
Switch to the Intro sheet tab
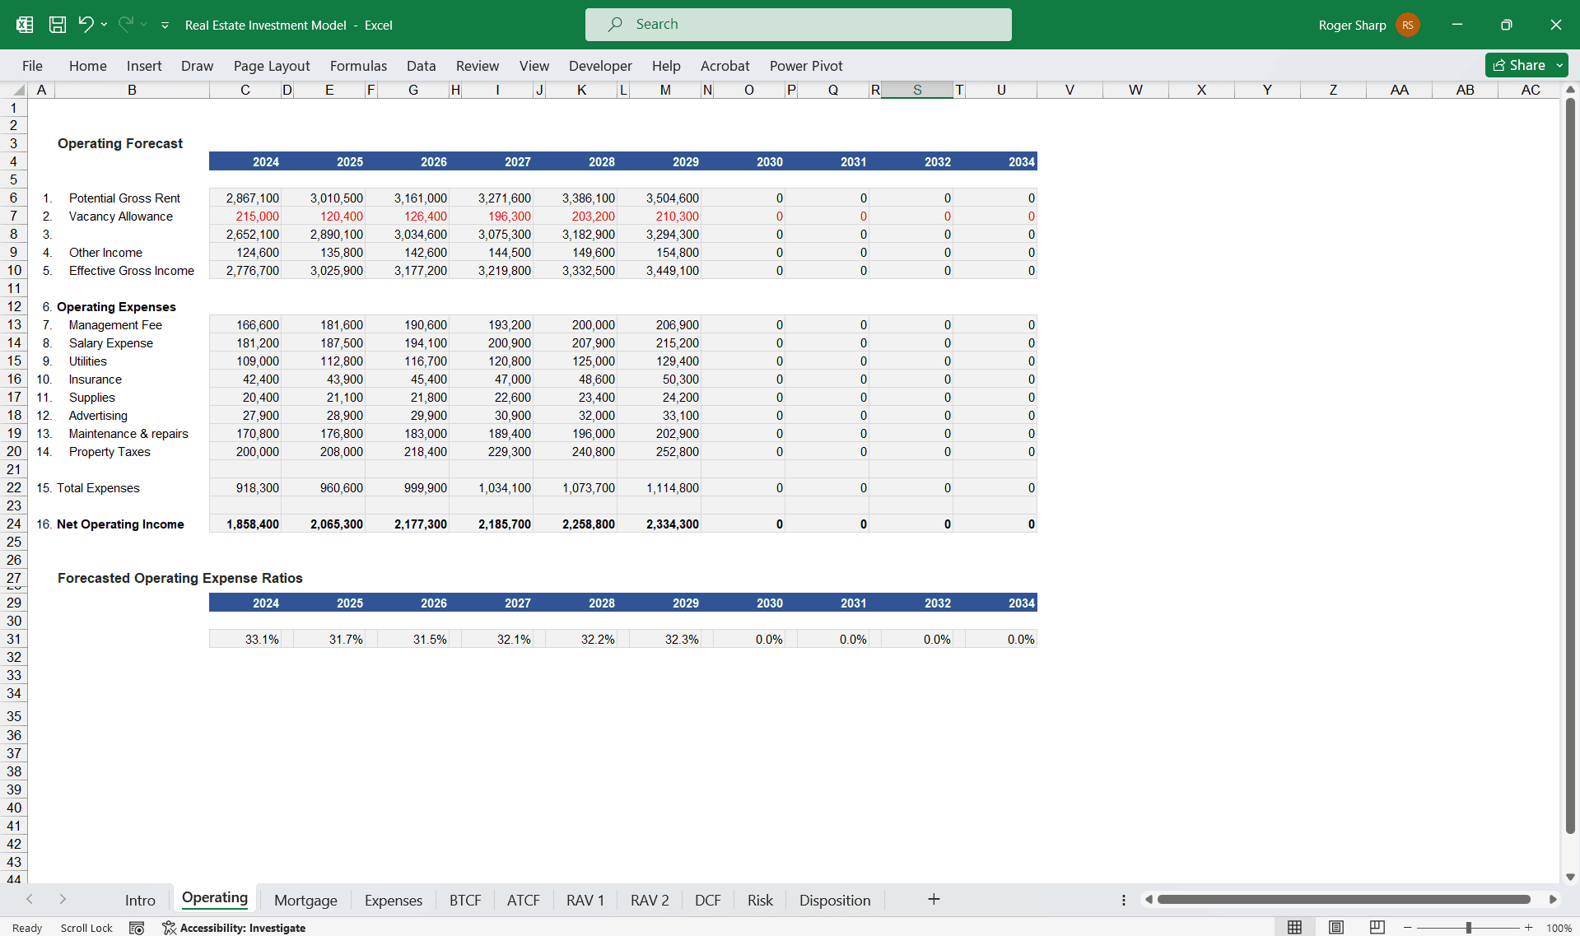(x=140, y=901)
